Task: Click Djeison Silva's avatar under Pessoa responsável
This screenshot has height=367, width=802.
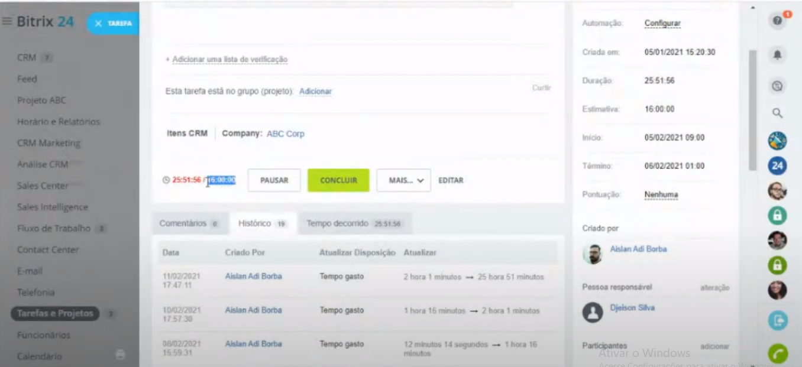Action: click(593, 310)
